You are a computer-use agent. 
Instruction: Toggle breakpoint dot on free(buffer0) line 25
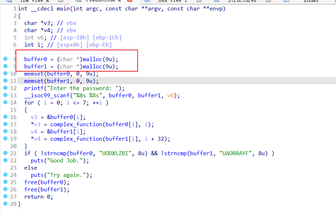point(5,182)
